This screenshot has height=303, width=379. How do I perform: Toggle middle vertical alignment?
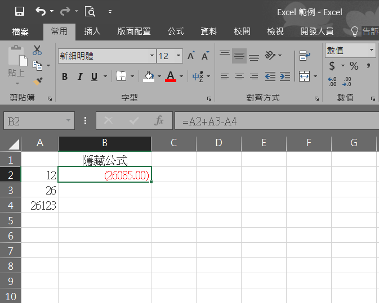pos(239,56)
